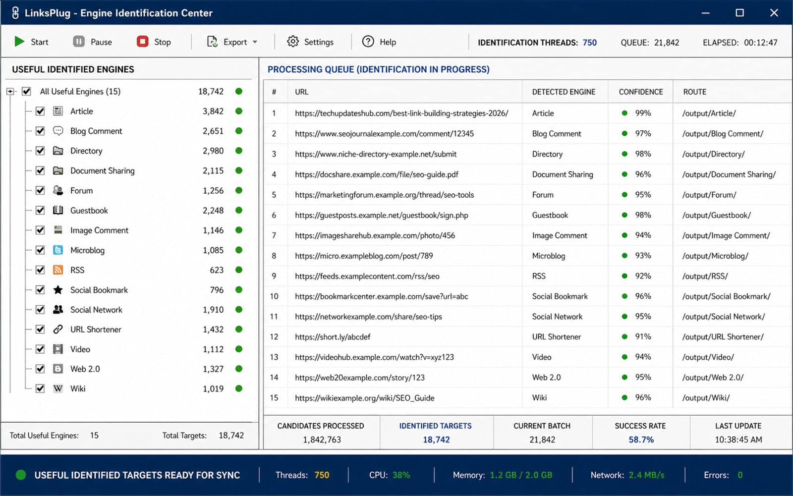The image size is (793, 496).
Task: Toggle the Wiki engine checkbox
Action: tap(40, 388)
